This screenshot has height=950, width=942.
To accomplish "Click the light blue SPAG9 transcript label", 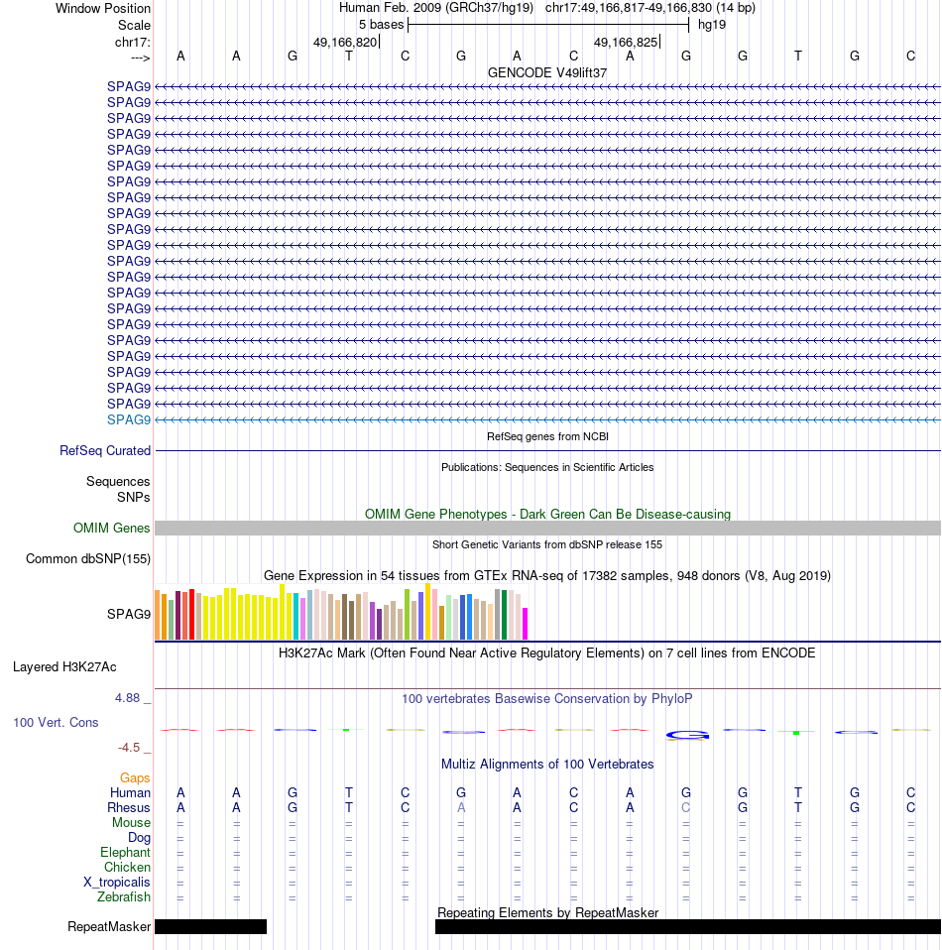I will coord(129,419).
